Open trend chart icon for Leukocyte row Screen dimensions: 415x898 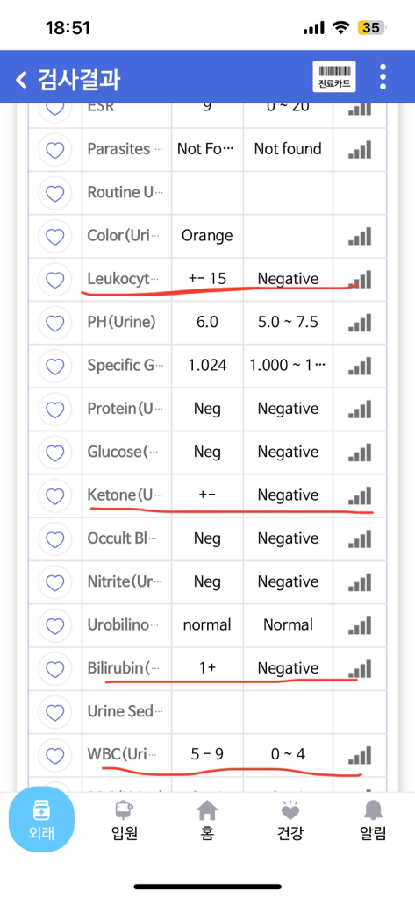360,280
